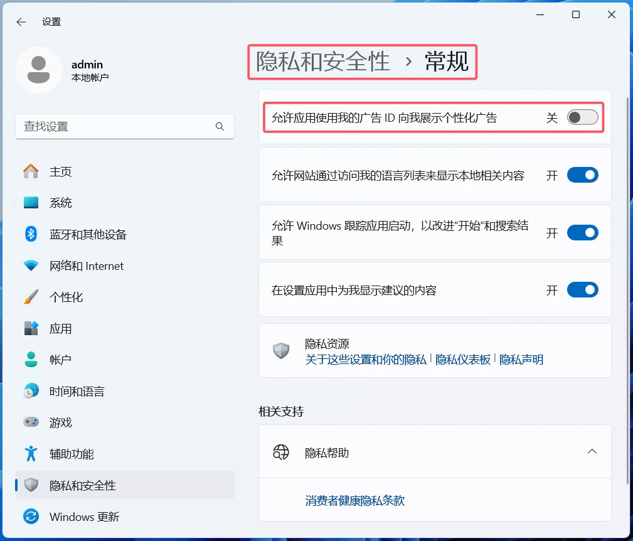Select 时间和语言 in the sidebar
Screen dimensions: 633x541
[76, 390]
